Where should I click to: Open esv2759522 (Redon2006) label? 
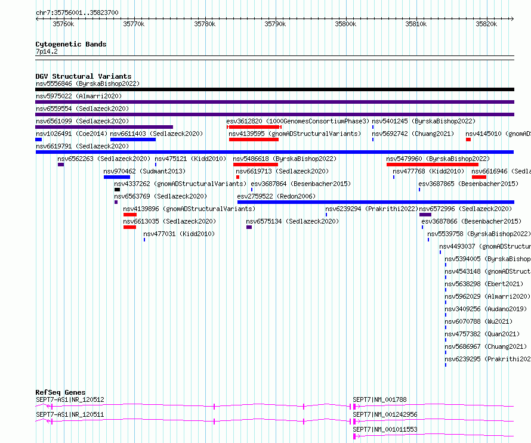coord(276,196)
